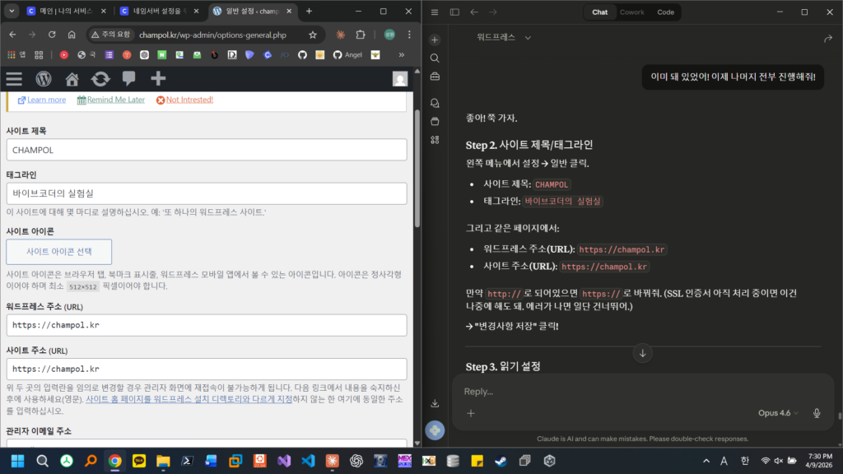Click the briefcase icon in Claude sidebar
The width and height of the screenshot is (843, 474).
[x=435, y=77]
